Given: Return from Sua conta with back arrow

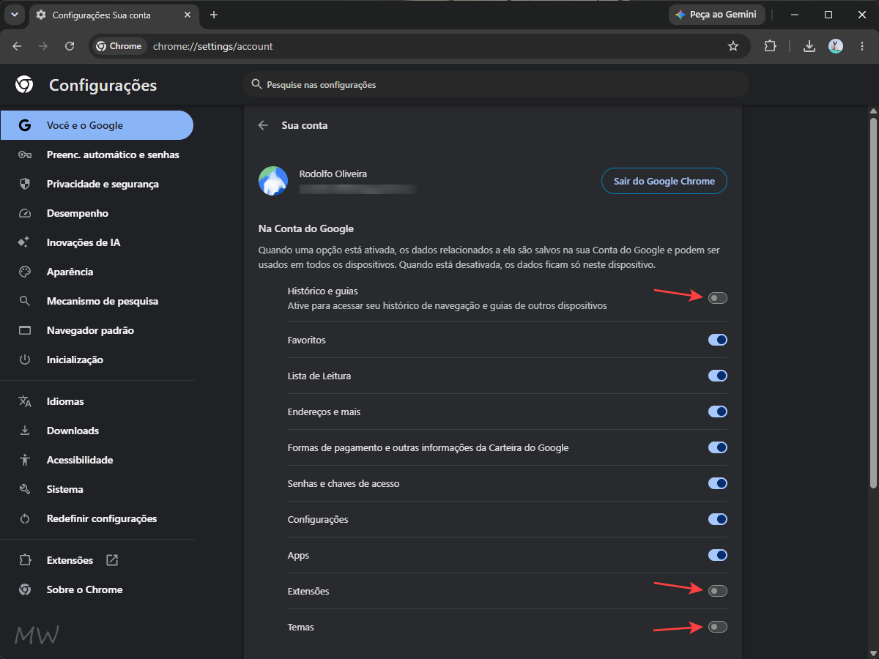Looking at the screenshot, I should tap(263, 125).
